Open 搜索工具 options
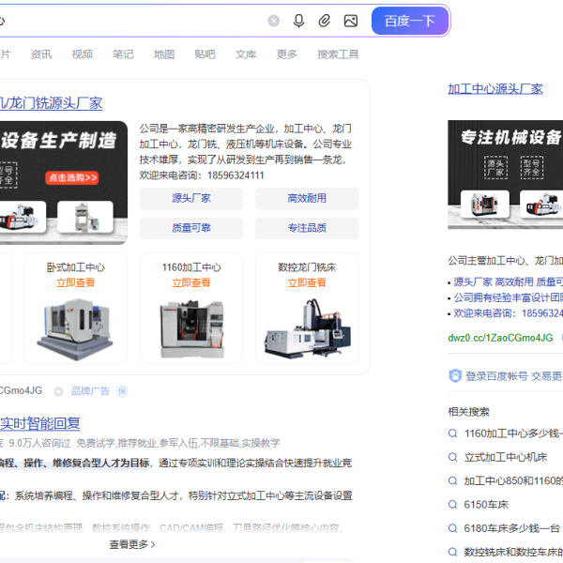The height and width of the screenshot is (563, 563). click(338, 54)
